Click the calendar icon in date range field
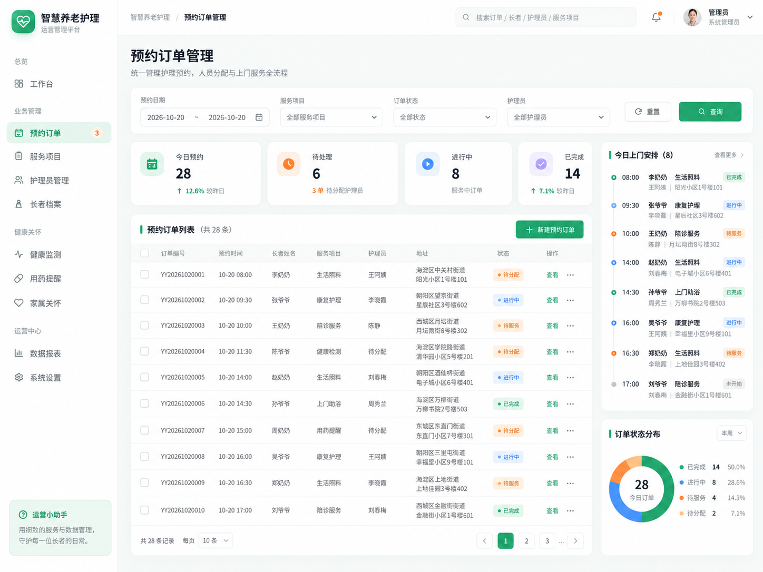The image size is (763, 572). [x=259, y=117]
